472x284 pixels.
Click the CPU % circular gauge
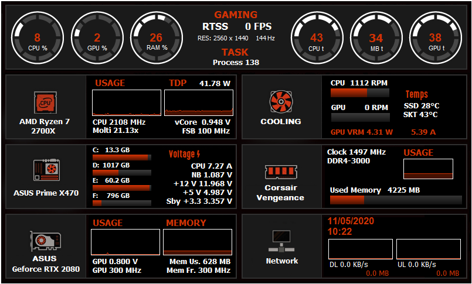38,38
